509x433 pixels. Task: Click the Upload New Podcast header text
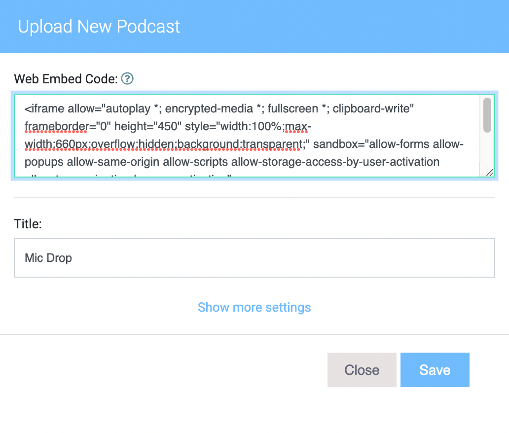point(99,27)
